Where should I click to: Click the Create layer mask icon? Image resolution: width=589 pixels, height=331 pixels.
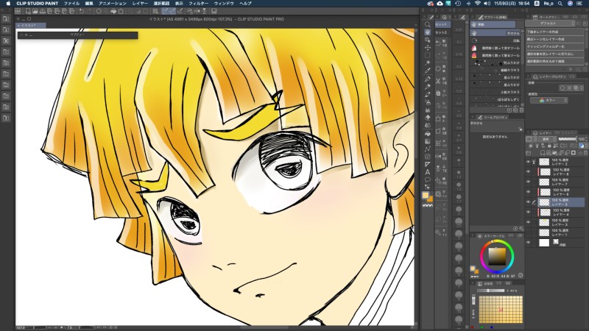tap(574, 153)
